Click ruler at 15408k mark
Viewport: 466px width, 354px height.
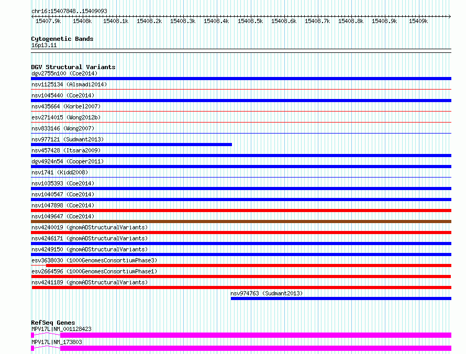pos(82,21)
